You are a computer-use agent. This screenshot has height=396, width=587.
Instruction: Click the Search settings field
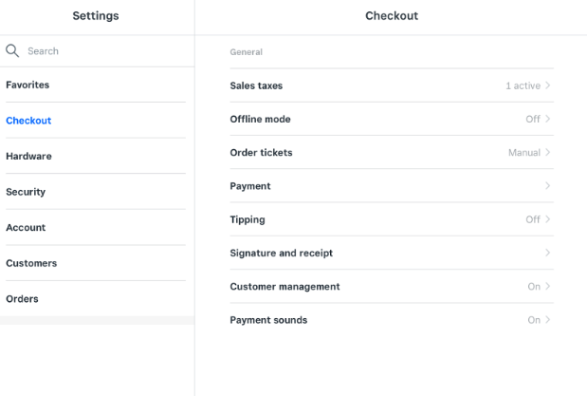click(x=97, y=51)
